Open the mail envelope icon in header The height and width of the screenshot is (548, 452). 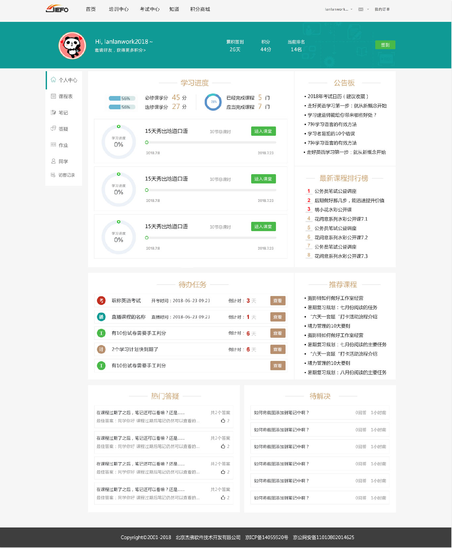click(361, 9)
